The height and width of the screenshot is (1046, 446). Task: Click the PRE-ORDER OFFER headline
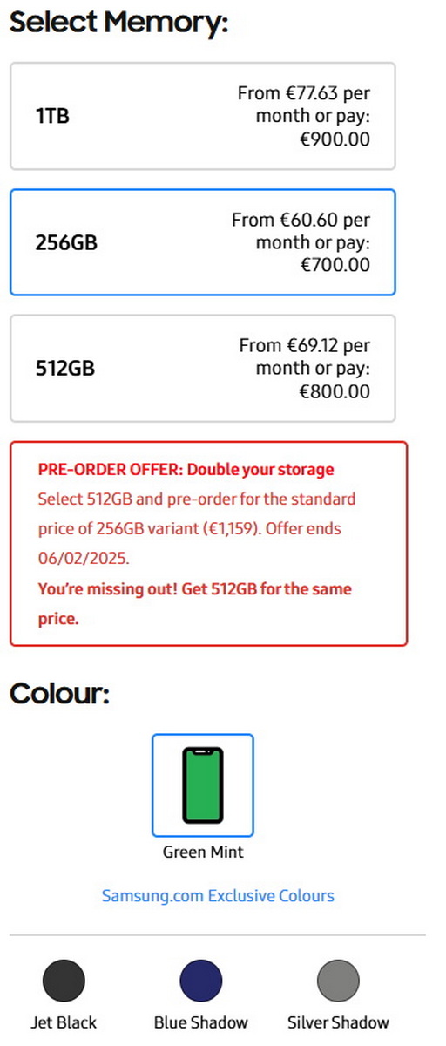[x=186, y=470]
